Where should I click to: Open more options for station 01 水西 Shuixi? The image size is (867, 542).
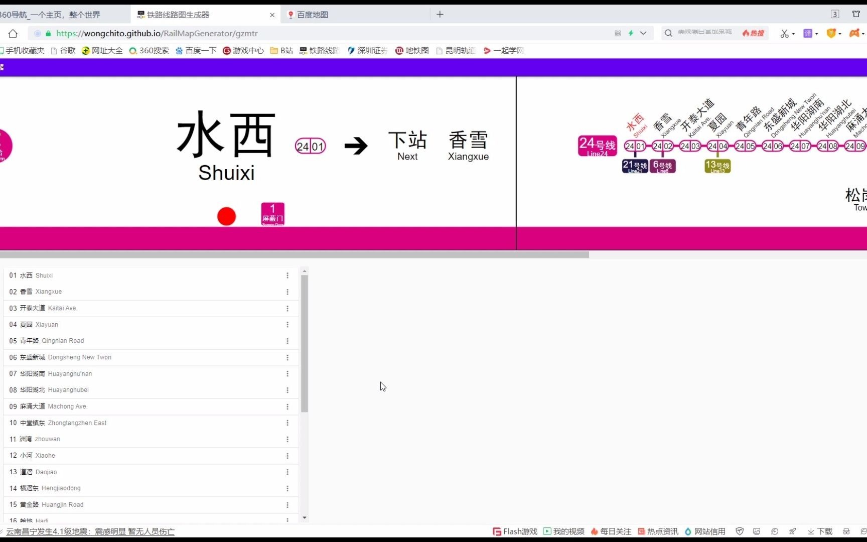point(287,276)
